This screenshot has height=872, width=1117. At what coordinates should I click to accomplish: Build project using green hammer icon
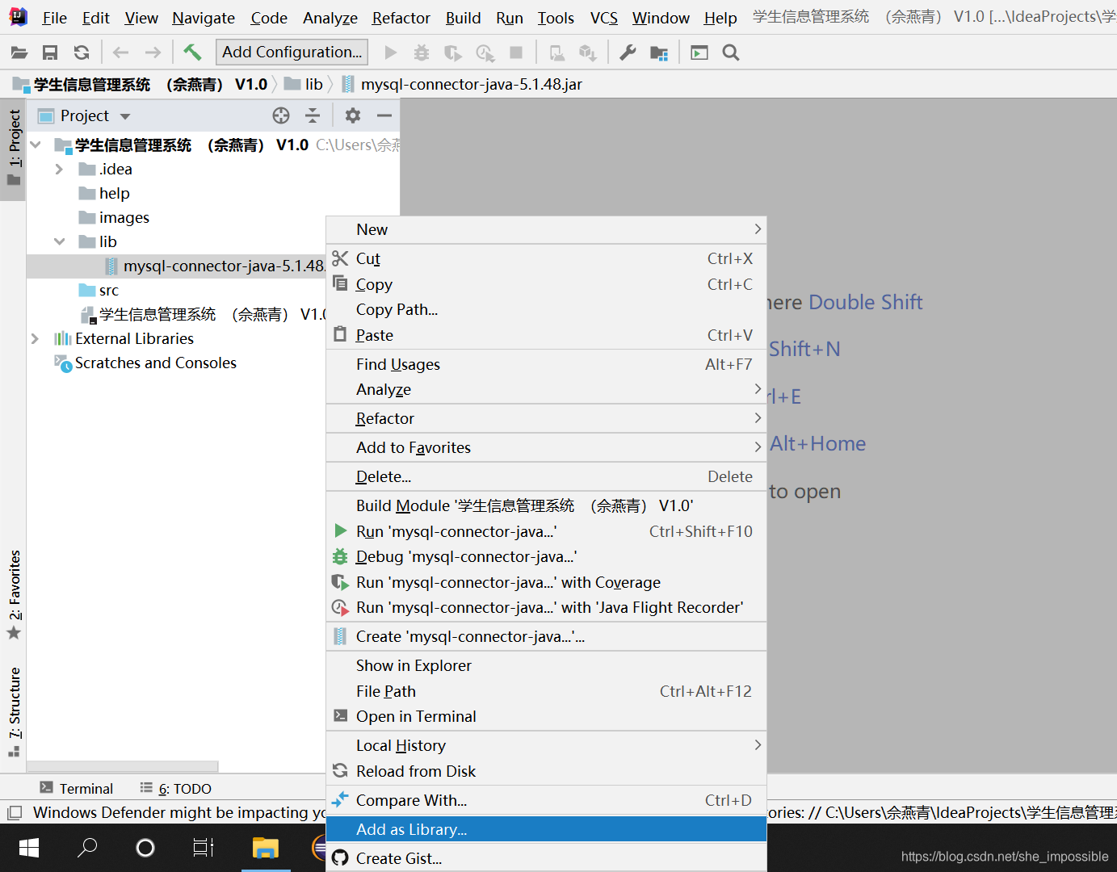[x=192, y=52]
